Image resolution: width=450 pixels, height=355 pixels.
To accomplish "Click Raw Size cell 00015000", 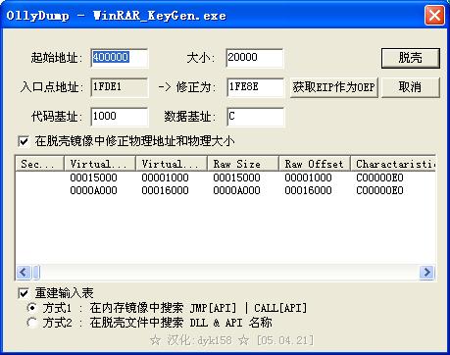I will [236, 177].
